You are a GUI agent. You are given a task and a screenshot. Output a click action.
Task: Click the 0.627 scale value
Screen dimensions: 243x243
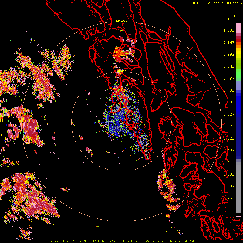(x=229, y=114)
